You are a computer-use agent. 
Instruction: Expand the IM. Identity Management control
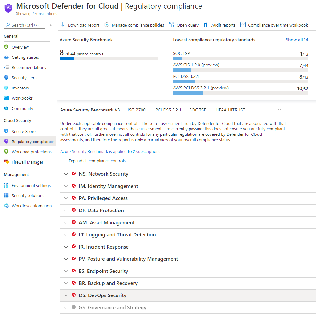tap(66, 186)
